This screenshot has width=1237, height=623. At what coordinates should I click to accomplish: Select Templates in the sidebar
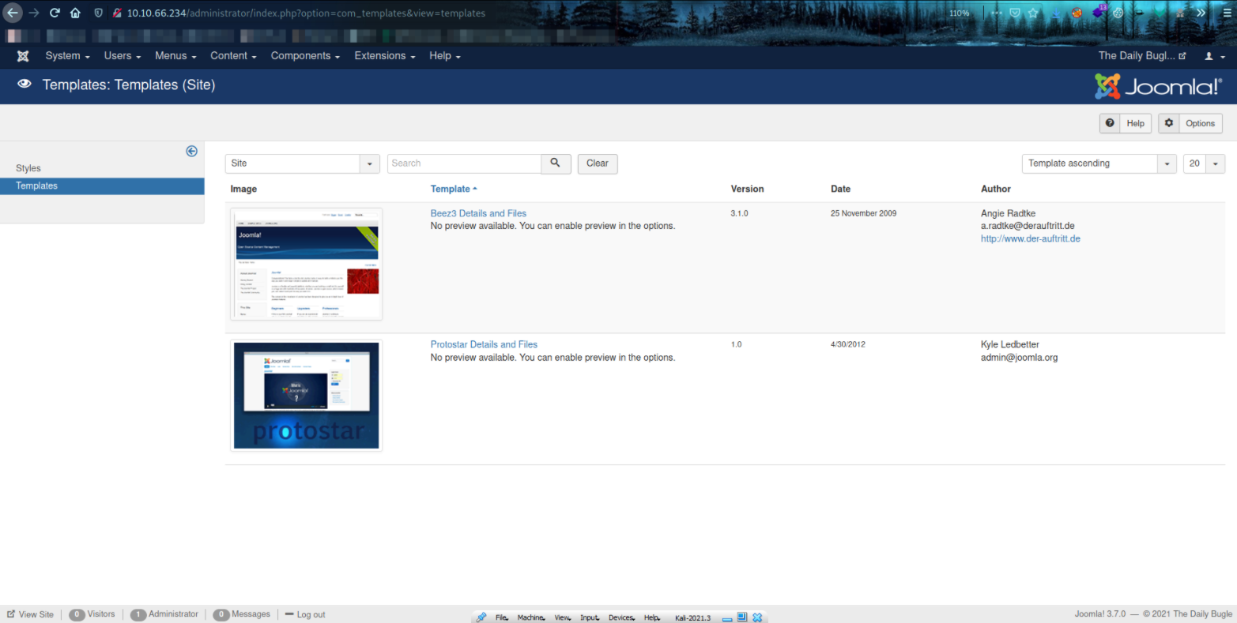click(x=102, y=186)
